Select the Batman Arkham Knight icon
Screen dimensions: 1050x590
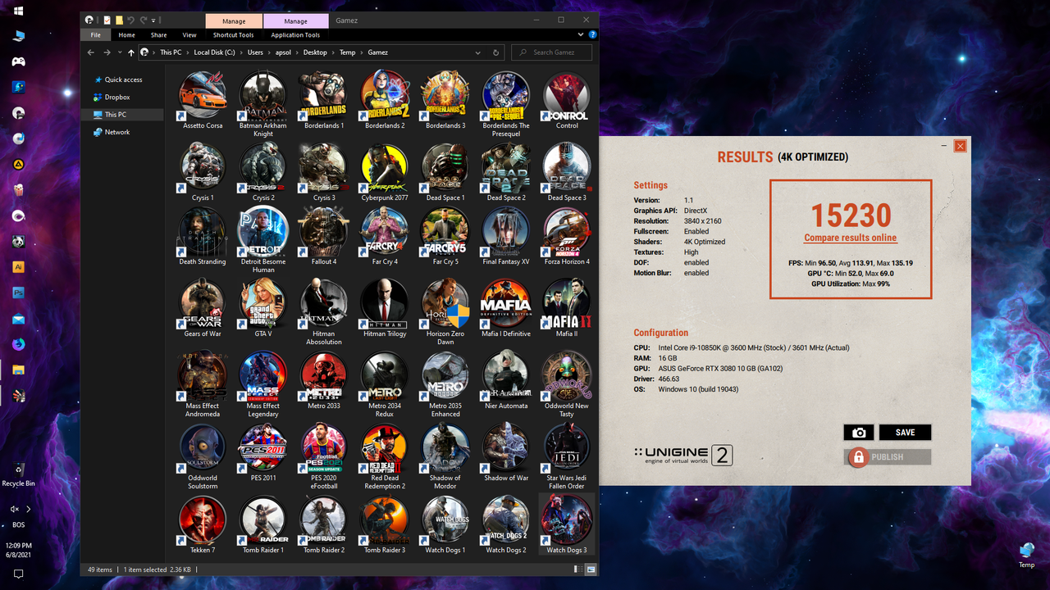pos(263,104)
